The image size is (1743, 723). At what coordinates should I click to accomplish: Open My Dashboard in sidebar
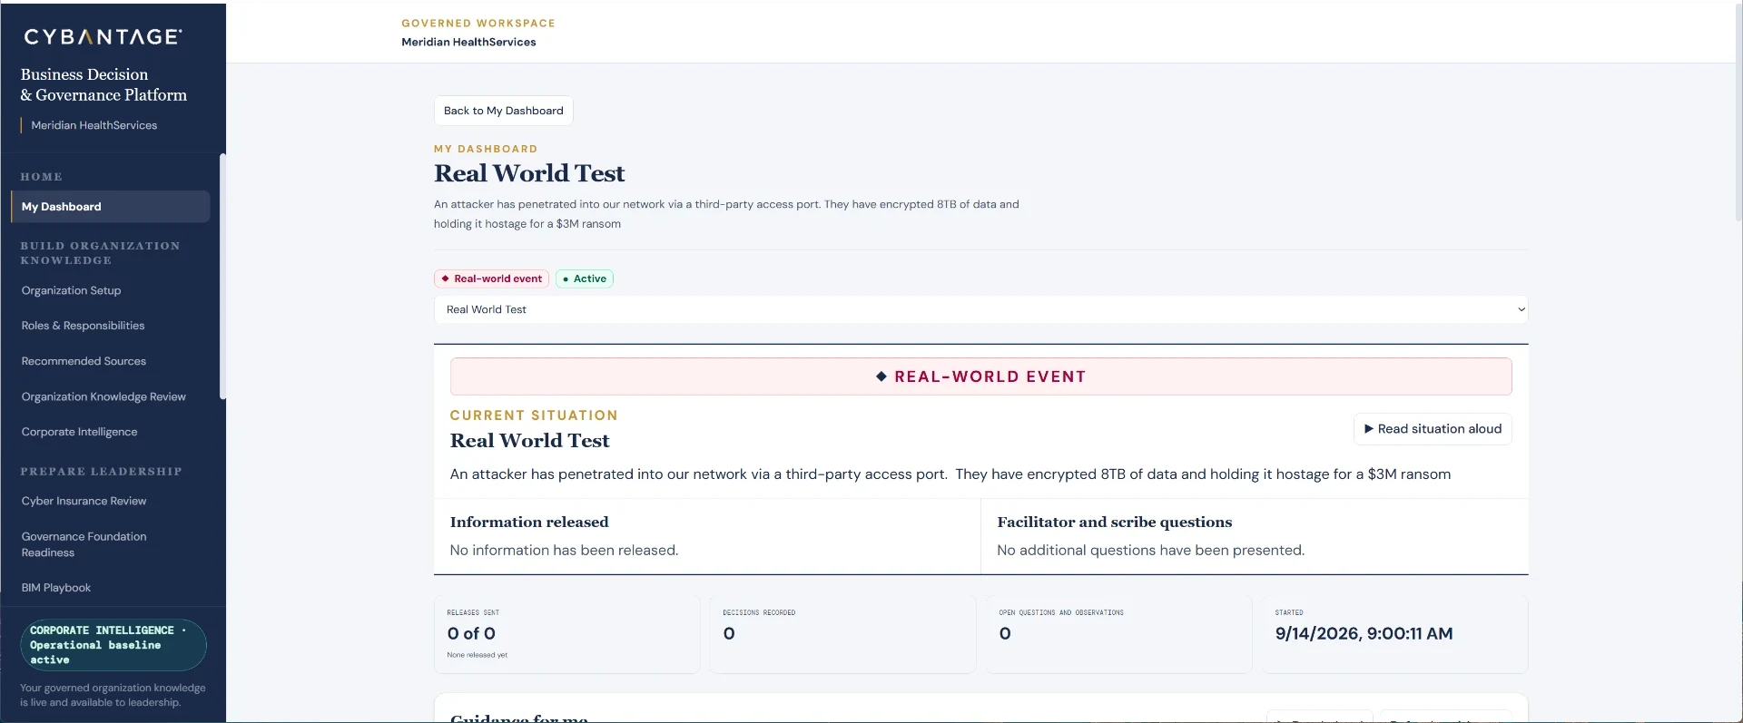110,207
